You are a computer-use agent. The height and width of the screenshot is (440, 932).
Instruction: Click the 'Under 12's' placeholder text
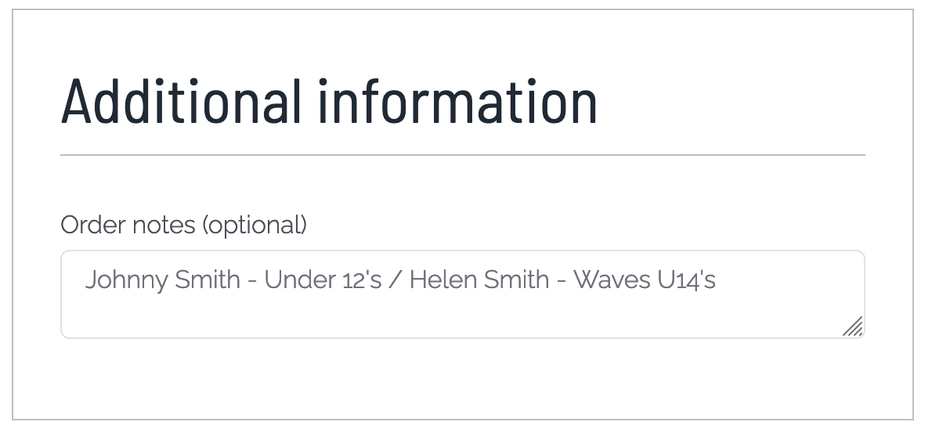(x=323, y=280)
